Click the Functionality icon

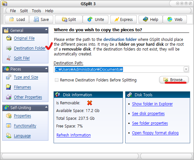[x=8, y=126]
